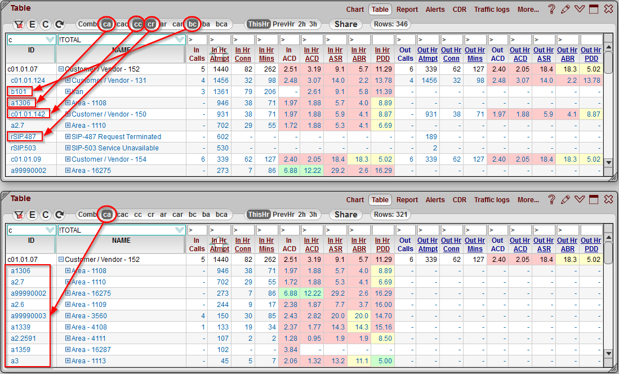Toggle the 'cc' grouping in upper panel
The height and width of the screenshot is (374, 619).
pos(138,24)
